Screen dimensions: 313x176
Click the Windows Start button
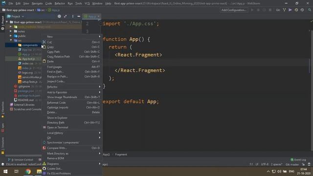(x=5, y=172)
